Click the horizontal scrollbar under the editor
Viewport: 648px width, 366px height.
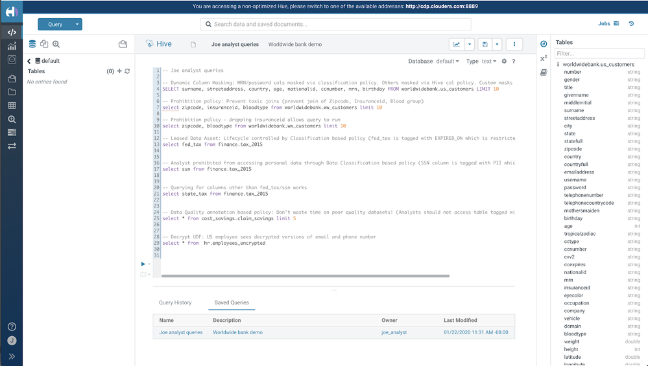click(x=305, y=276)
